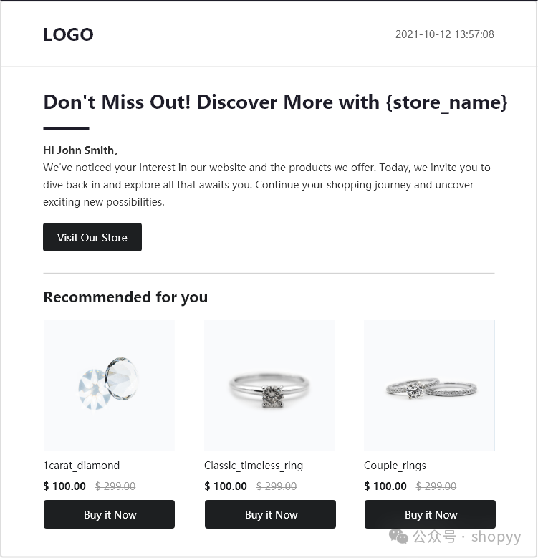Screen dimensions: 538x558
Task: Click the email timestamp 2021-10-12 13:57:08
Action: [444, 34]
